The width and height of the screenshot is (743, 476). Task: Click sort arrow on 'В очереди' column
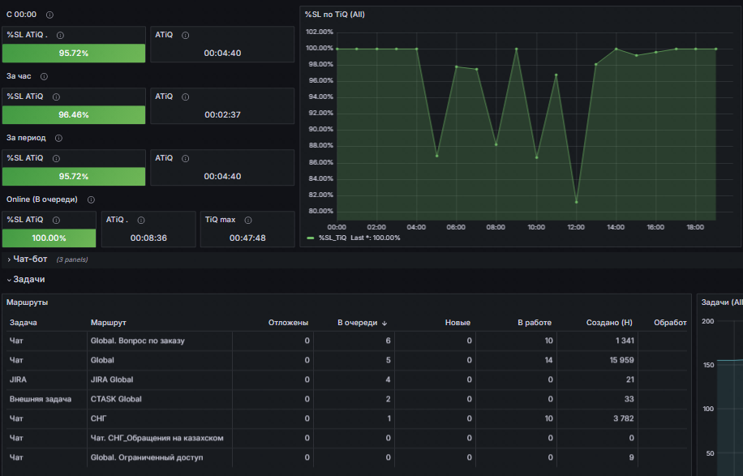pos(384,323)
